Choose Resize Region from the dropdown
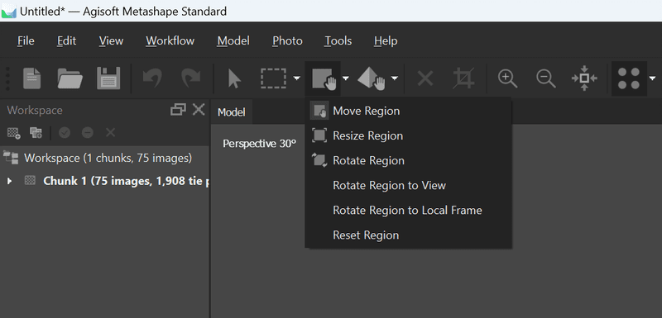 coord(408,135)
